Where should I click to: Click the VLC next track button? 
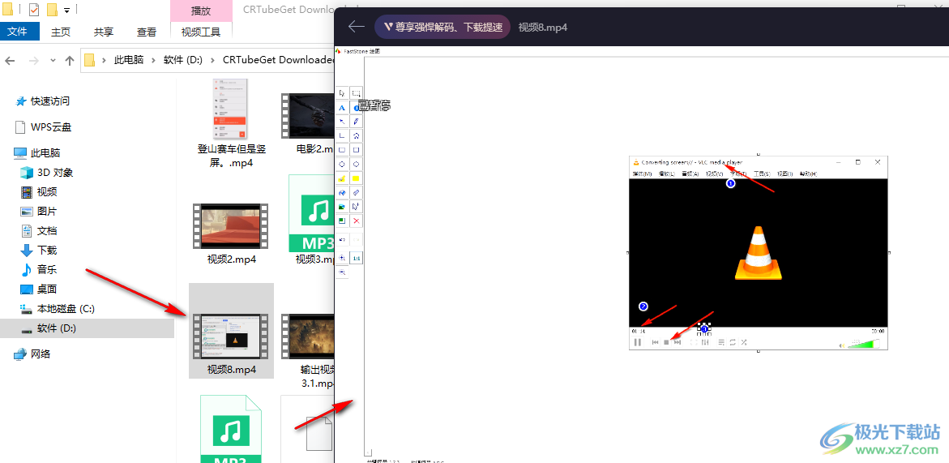click(x=678, y=342)
